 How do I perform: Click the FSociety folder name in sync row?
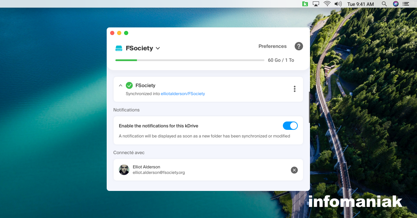tap(145, 85)
